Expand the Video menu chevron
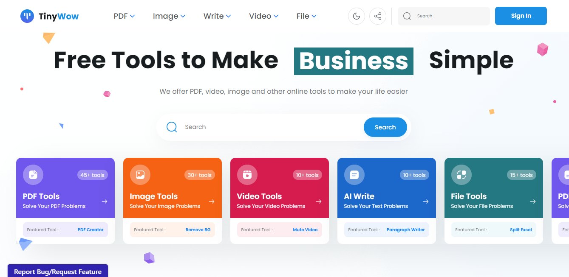This screenshot has height=277, width=569. click(276, 17)
